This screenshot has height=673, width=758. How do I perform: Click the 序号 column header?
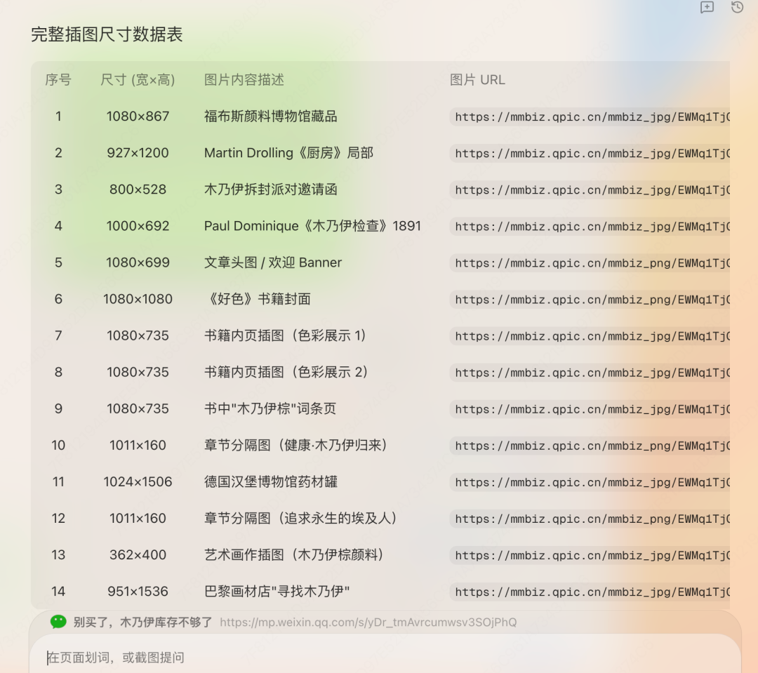click(x=58, y=80)
